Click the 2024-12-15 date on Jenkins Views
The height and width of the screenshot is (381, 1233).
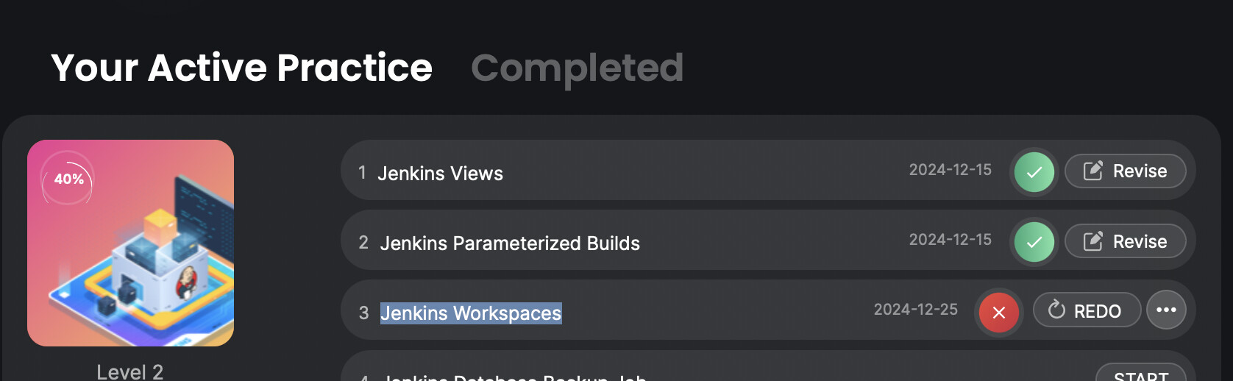(x=950, y=170)
